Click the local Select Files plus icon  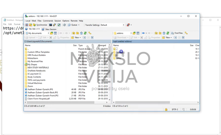coord(84,38)
